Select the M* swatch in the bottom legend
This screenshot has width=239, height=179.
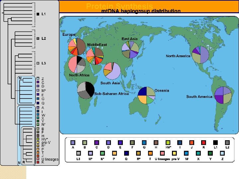(90, 153)
